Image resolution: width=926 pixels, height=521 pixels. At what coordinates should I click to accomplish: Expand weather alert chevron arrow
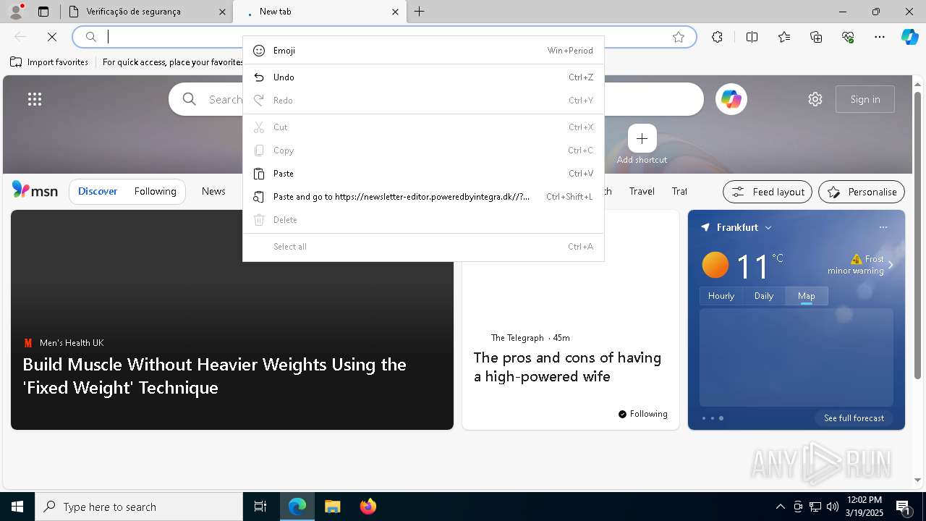(x=891, y=265)
